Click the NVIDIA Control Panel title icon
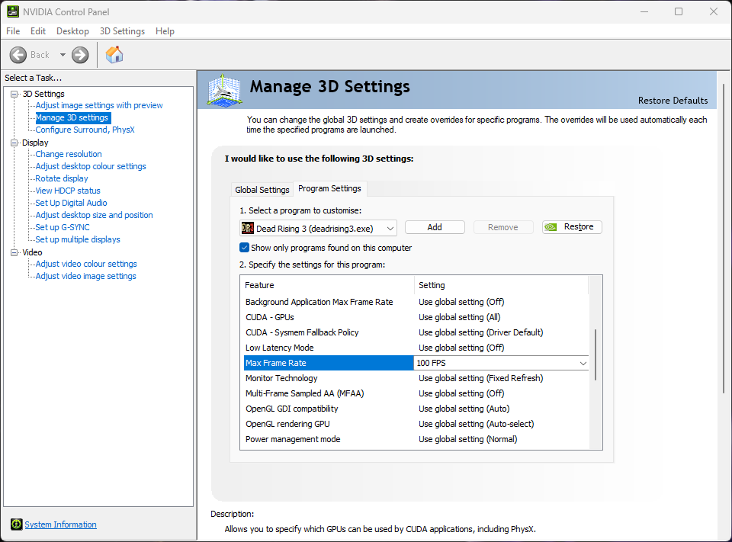 pos(13,11)
